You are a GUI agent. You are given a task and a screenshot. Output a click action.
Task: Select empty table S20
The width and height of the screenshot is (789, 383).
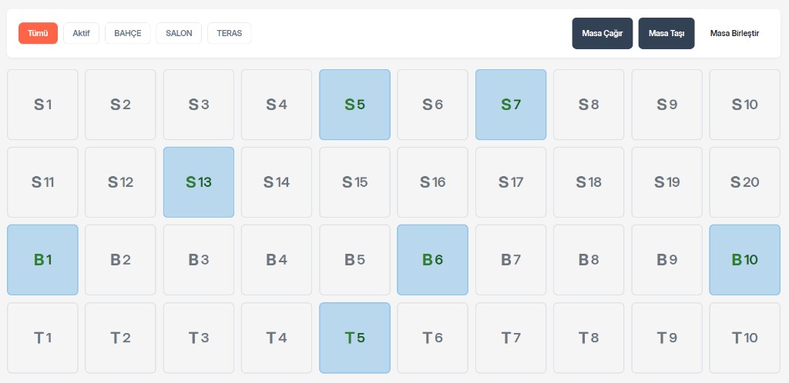(x=744, y=182)
